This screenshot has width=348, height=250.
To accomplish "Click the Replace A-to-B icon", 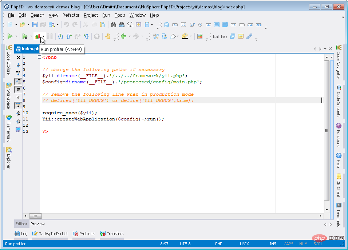I will (130, 25).
